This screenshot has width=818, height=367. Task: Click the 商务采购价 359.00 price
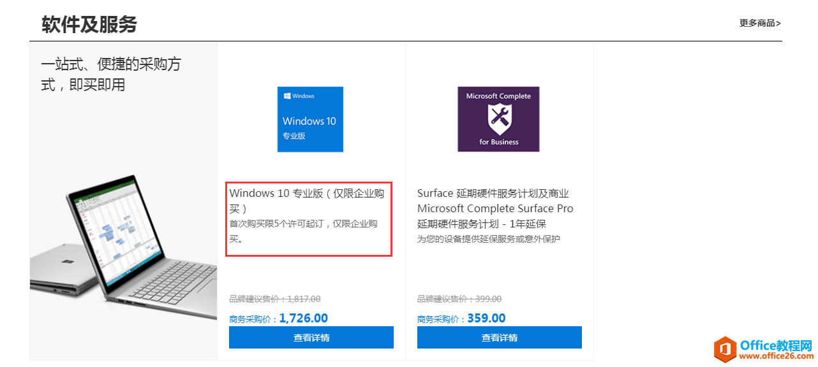(461, 318)
